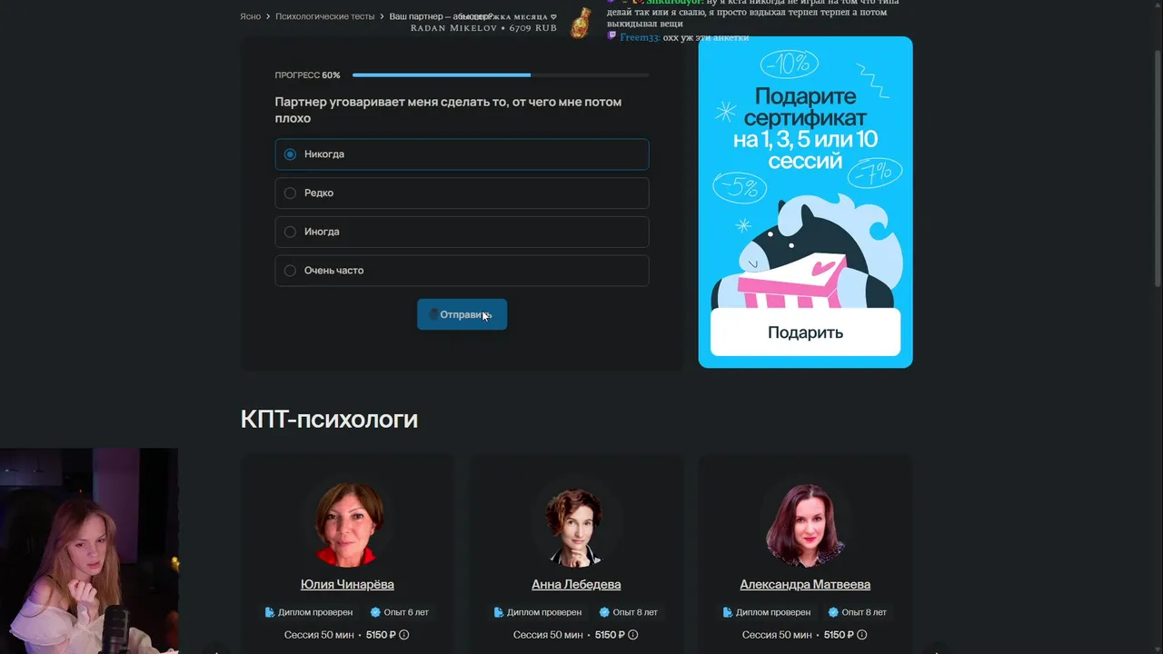Click diploma icon in Александра Матвеева's card

(x=728, y=612)
